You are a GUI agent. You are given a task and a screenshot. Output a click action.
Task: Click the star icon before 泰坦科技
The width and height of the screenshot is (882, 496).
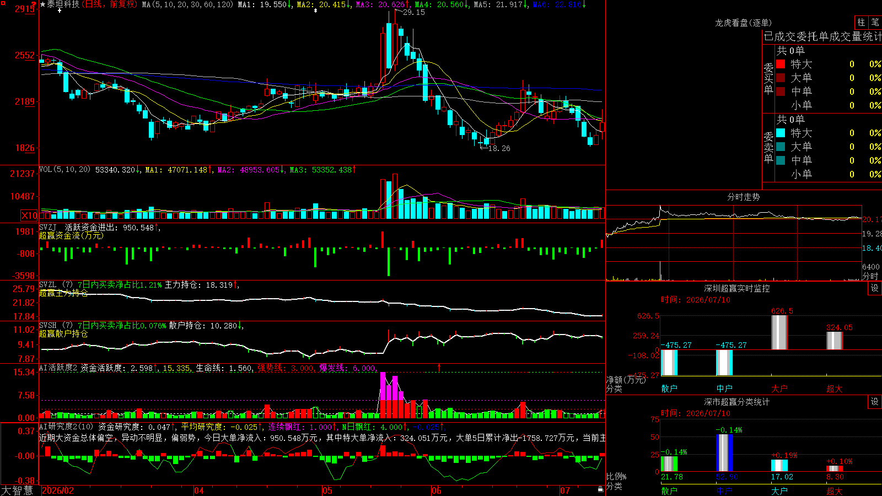click(x=42, y=4)
